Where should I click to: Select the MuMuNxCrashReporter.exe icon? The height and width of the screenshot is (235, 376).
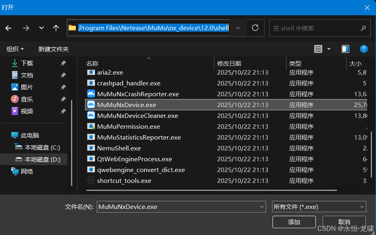click(x=91, y=93)
